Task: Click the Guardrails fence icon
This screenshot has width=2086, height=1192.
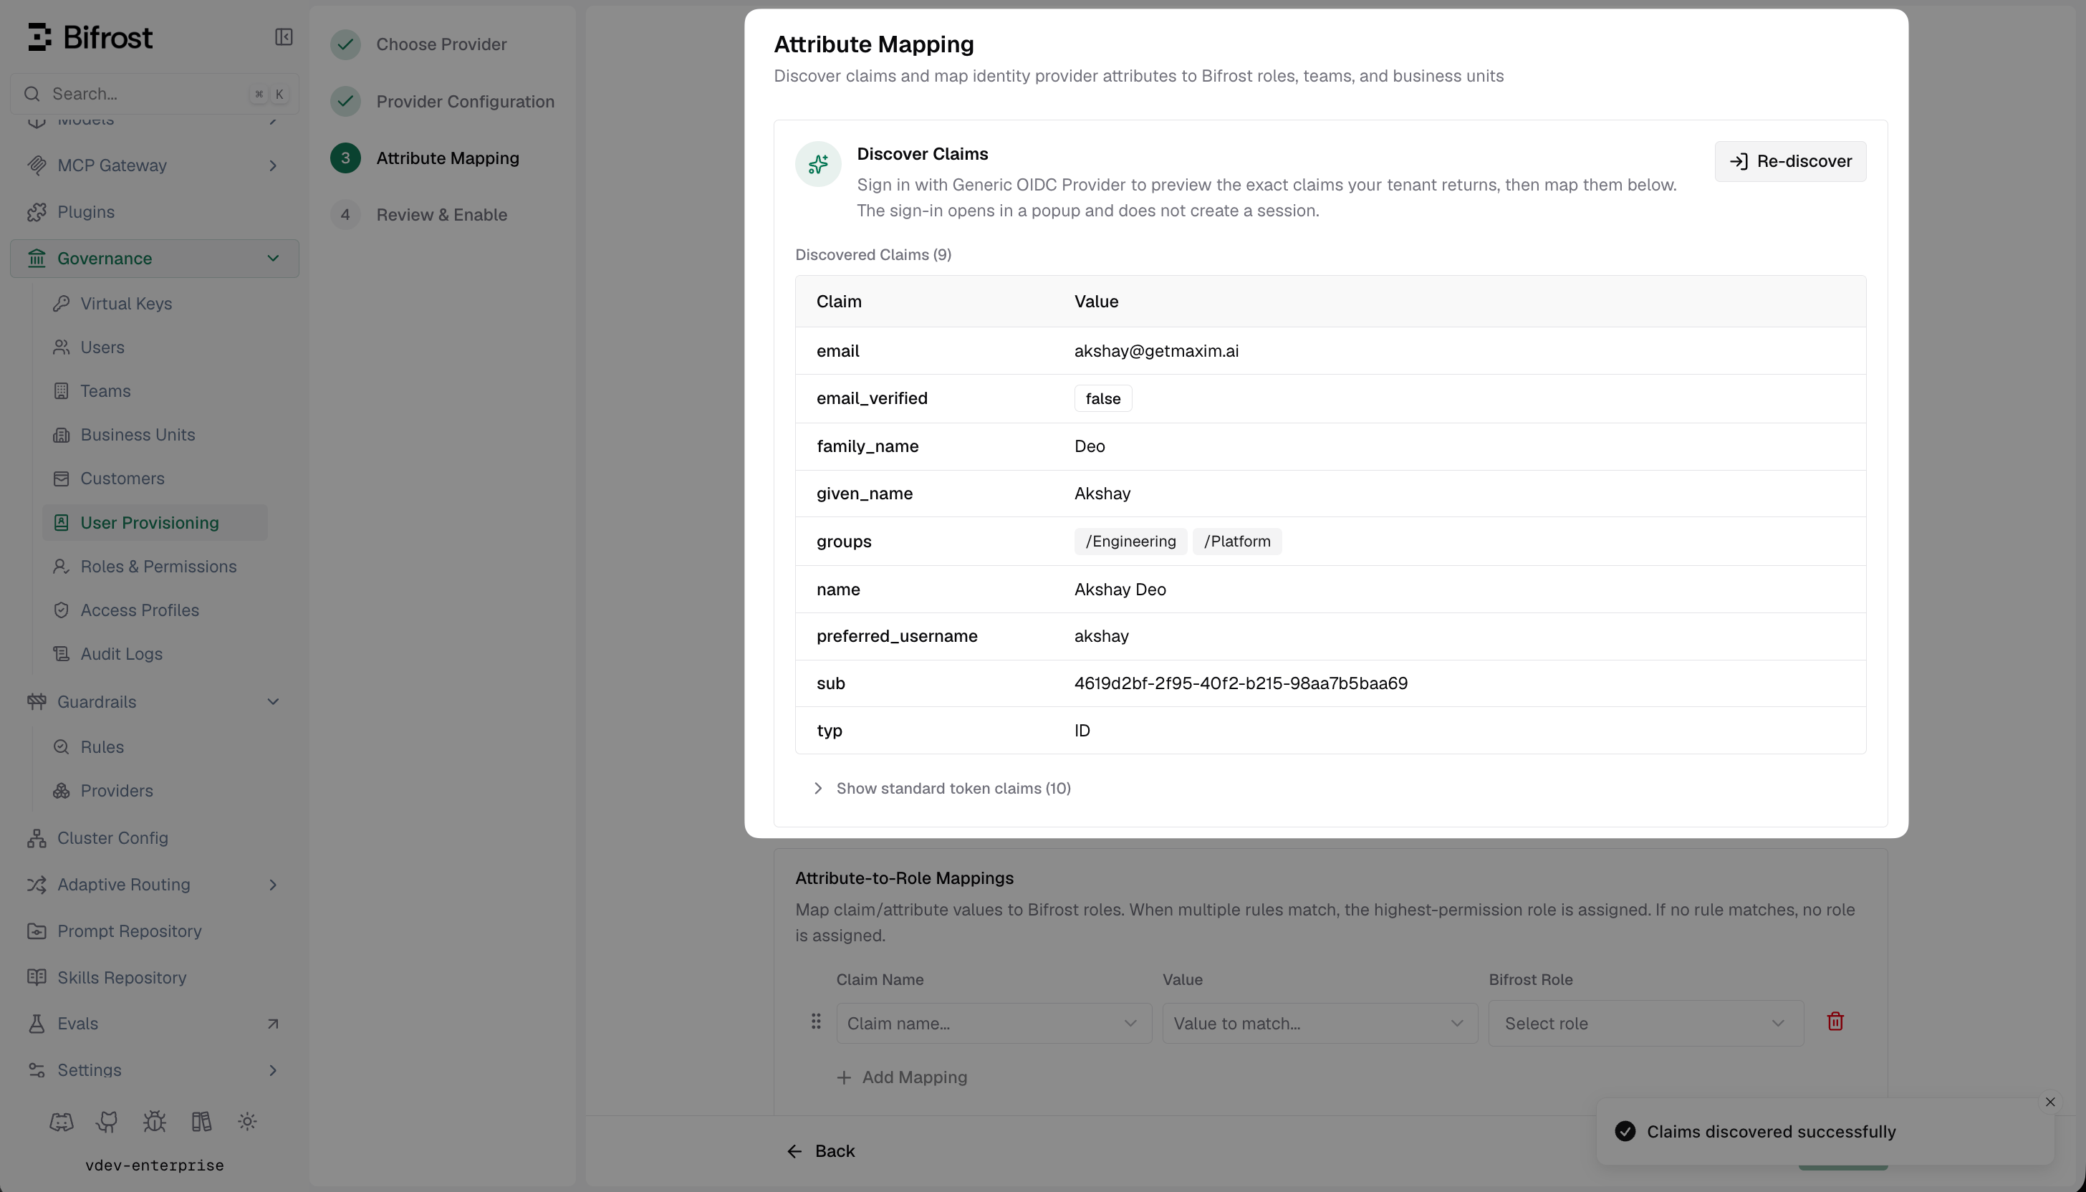Action: (36, 701)
